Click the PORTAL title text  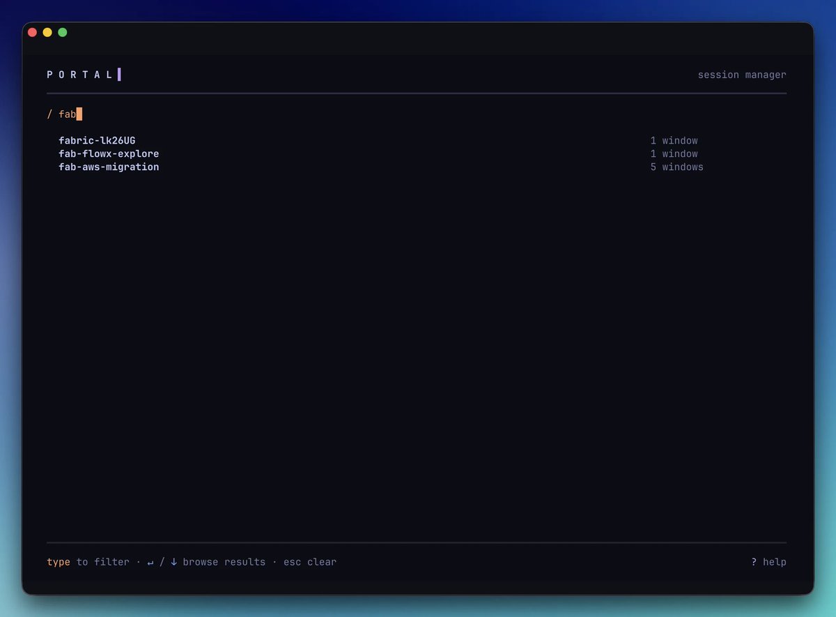[80, 75]
